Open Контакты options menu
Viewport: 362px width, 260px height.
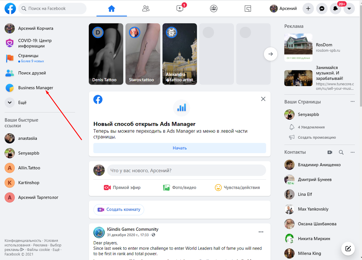352,152
